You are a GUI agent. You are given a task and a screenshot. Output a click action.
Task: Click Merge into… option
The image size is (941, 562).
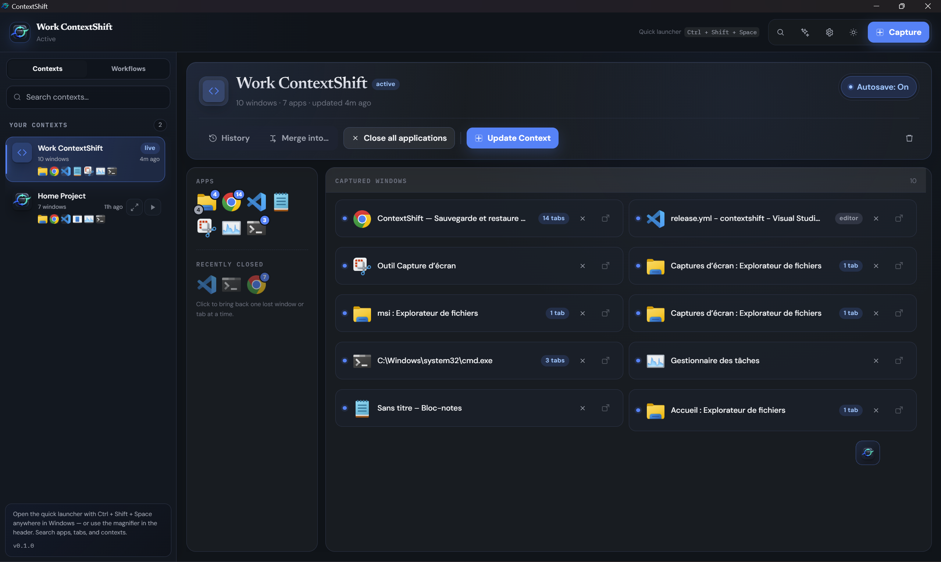coord(299,138)
